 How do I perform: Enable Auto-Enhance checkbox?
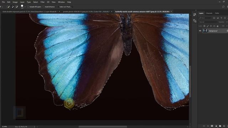[43, 7]
